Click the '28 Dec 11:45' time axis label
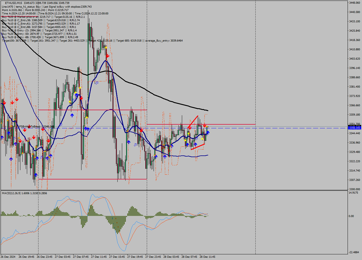Screen dimensions: 362x260 click(x=208, y=257)
